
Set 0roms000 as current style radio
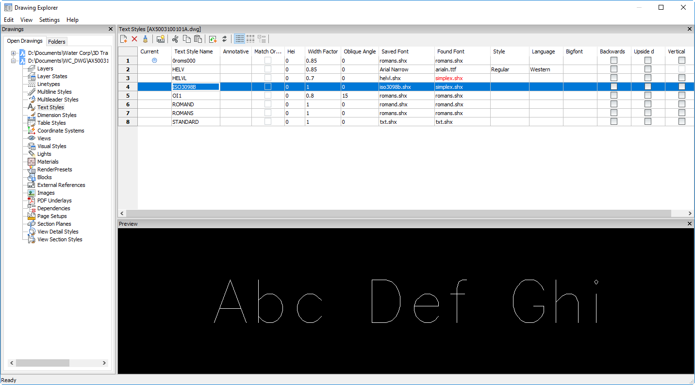coord(154,60)
